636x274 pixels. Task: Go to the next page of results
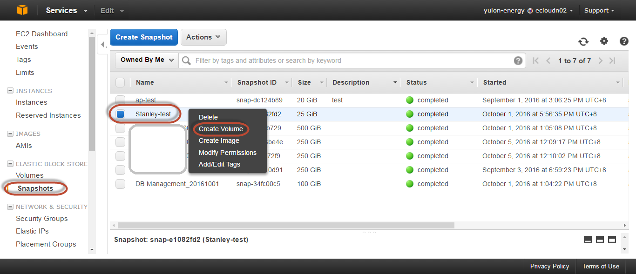[601, 60]
